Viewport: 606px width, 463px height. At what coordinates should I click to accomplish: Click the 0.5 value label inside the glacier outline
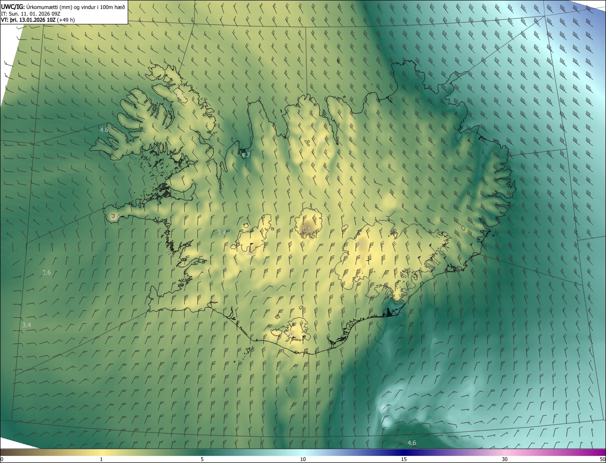pos(307,230)
